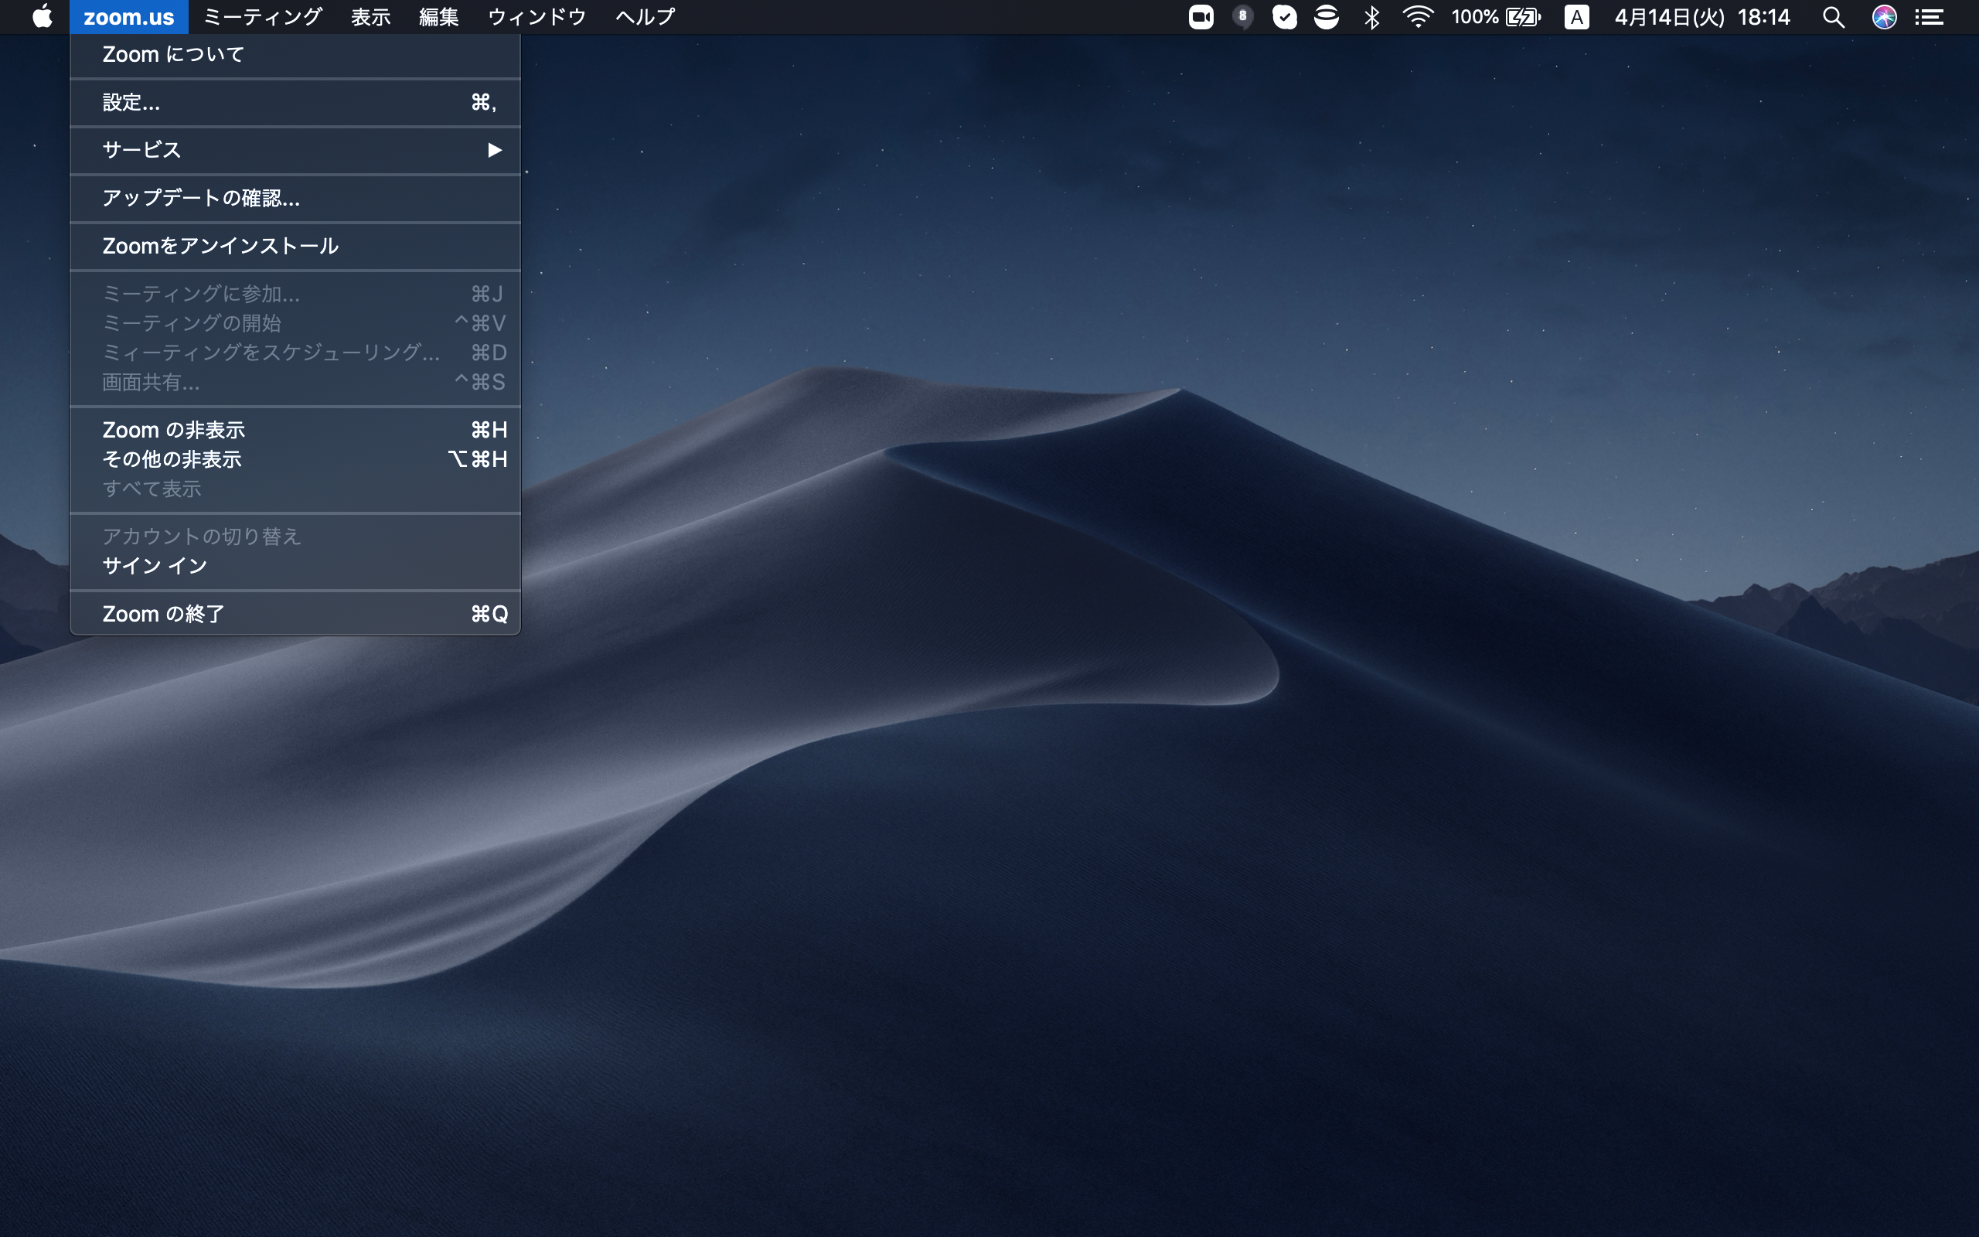Click アカウントの切り替え entry
Viewport: 1979px width, 1237px height.
pyautogui.click(x=295, y=537)
